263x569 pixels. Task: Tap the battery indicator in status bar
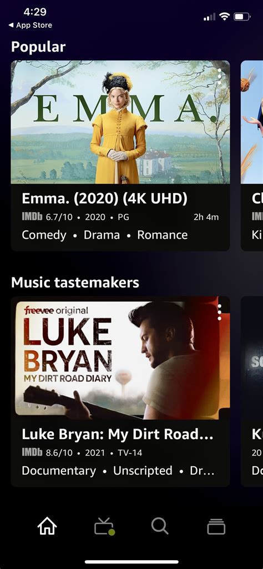coord(242,16)
